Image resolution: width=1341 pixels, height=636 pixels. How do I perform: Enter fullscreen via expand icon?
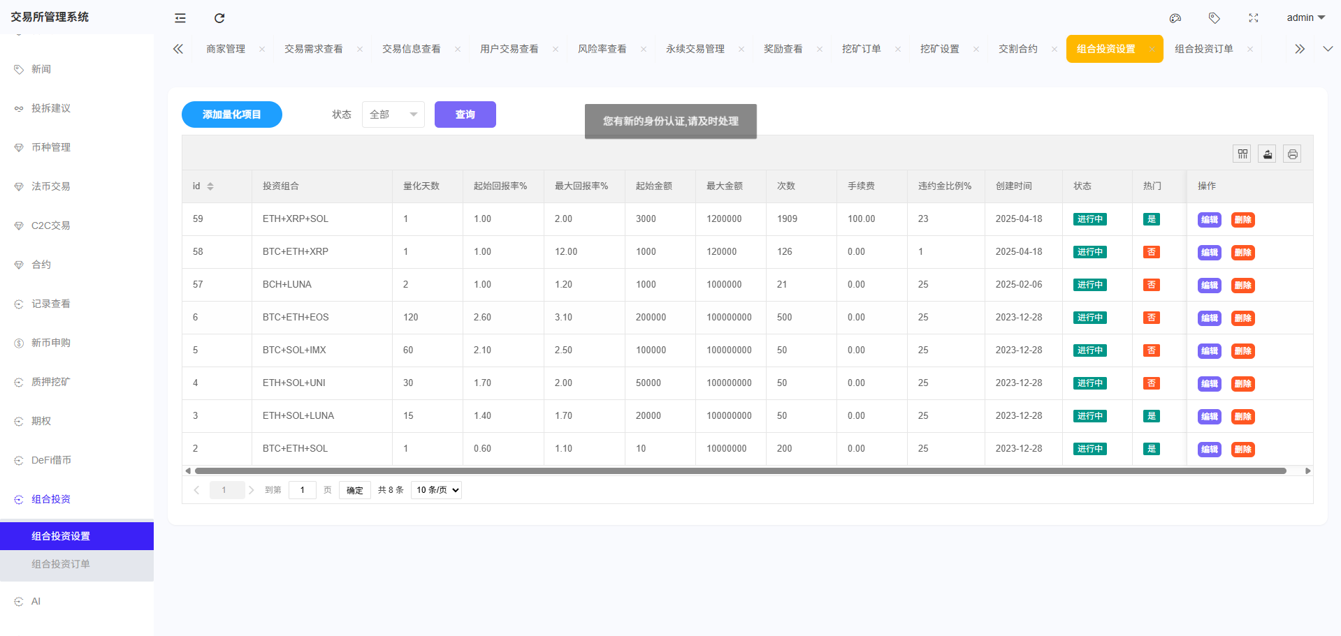click(1253, 18)
